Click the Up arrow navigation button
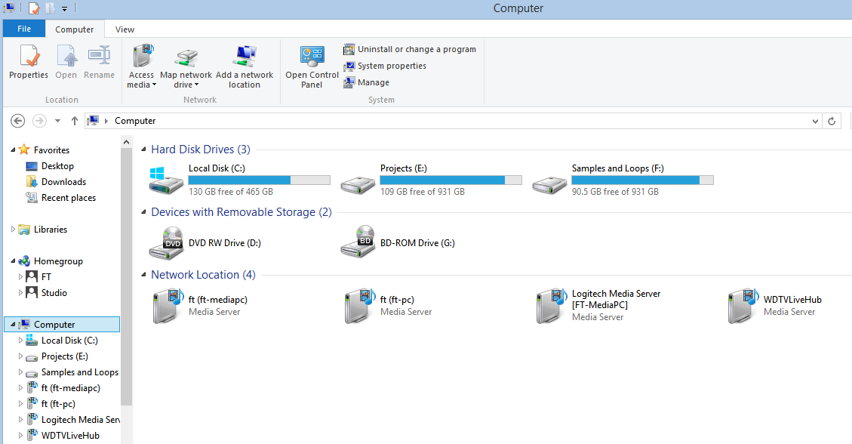The image size is (852, 444). click(74, 121)
